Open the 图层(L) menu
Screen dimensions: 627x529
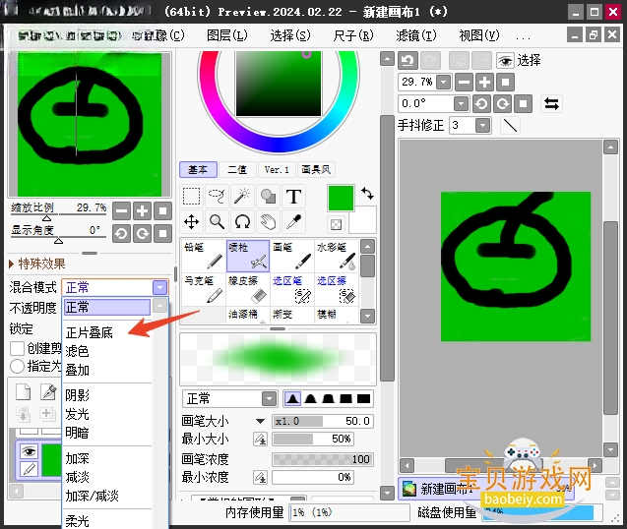[x=226, y=35]
